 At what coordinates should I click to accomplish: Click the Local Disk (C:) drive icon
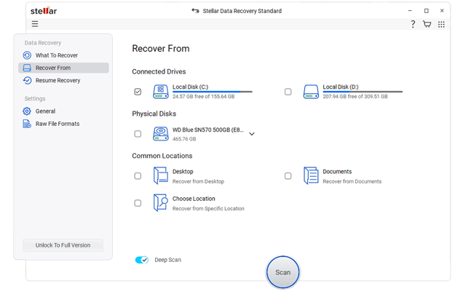point(161,92)
